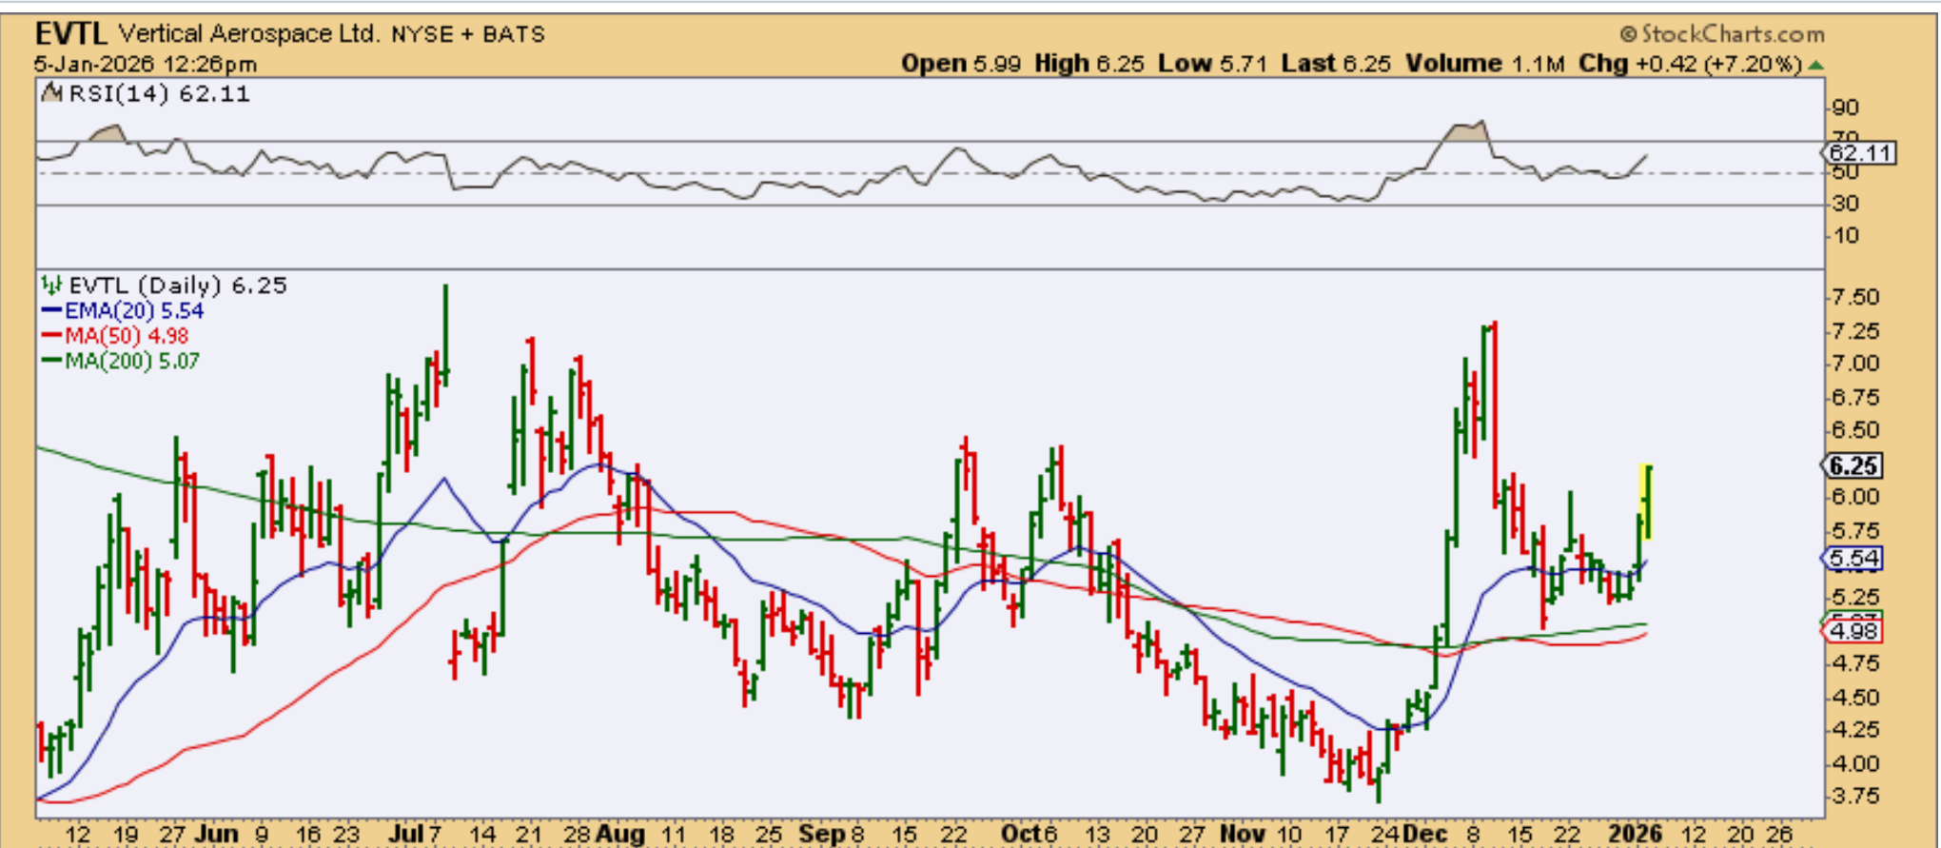Select the red MA(50) legend line swatch
Screen dimensions: 1941x848
(51, 335)
